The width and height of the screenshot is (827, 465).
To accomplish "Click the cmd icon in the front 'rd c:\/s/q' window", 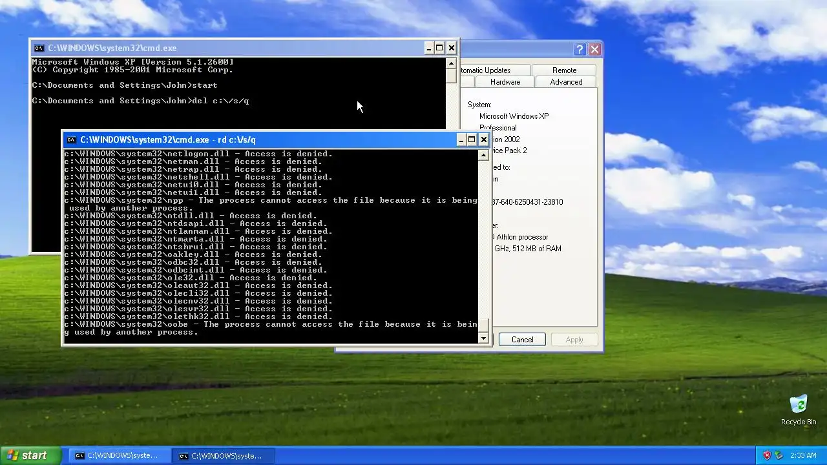I will point(72,139).
